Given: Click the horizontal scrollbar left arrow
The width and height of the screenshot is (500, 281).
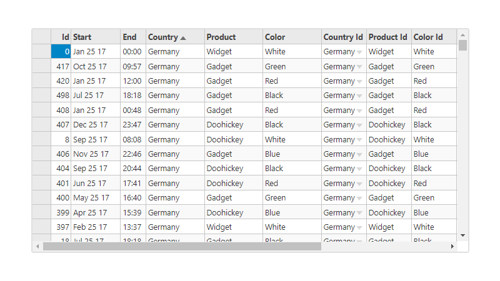Looking at the screenshot, I should 37,246.
